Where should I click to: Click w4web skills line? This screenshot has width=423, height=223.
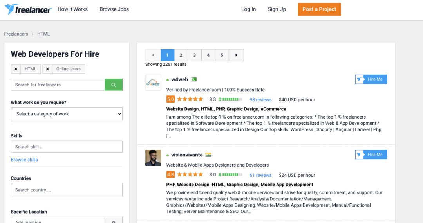pos(226,109)
